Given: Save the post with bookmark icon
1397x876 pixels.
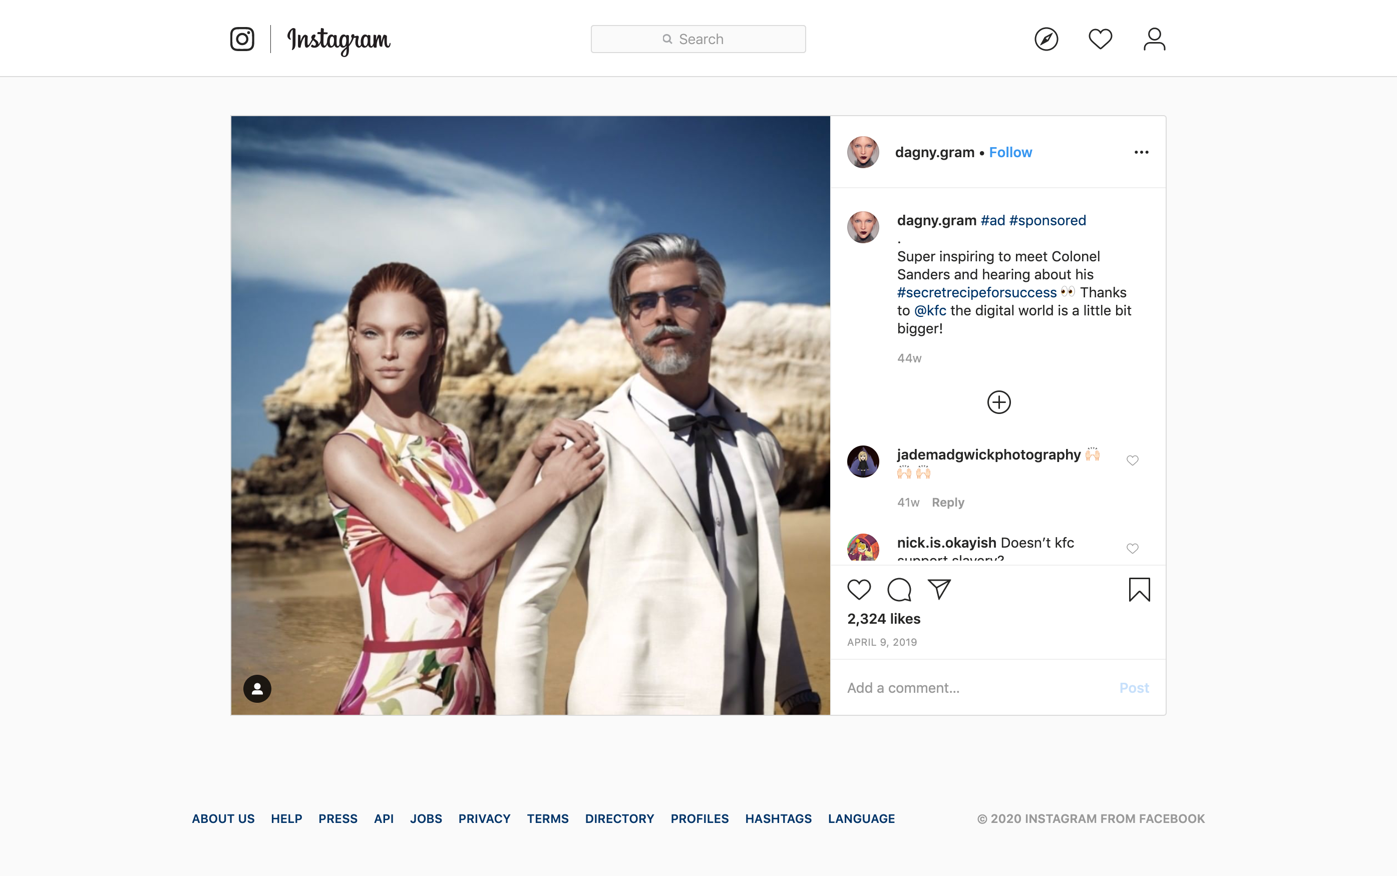Looking at the screenshot, I should [x=1139, y=590].
